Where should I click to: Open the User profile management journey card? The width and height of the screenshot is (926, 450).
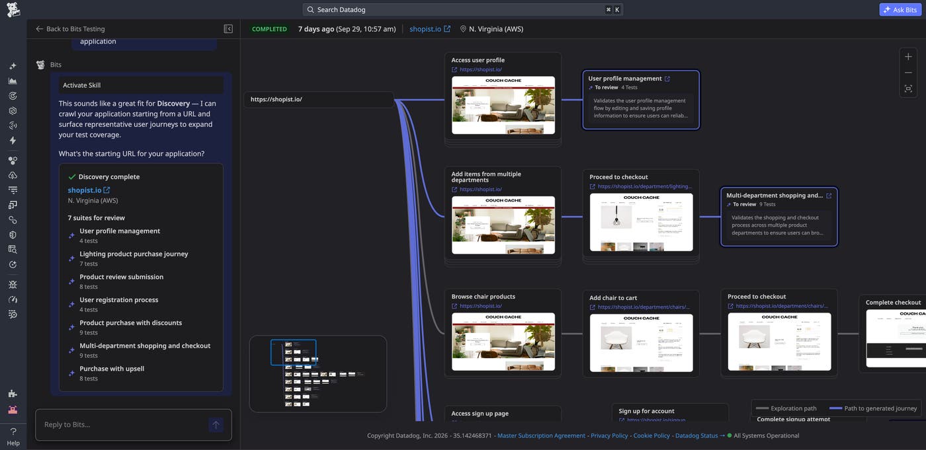[641, 100]
